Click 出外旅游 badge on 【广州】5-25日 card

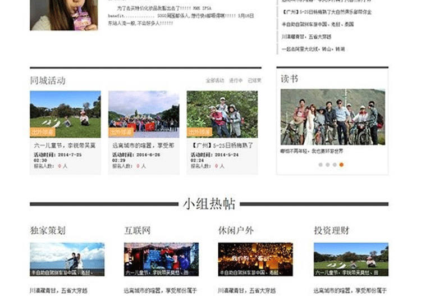(199, 132)
